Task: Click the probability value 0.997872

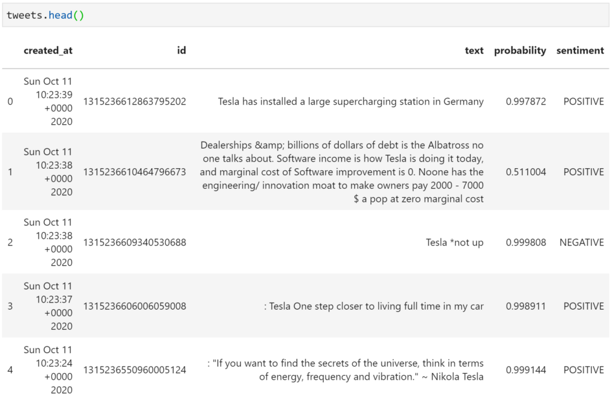Action: click(x=526, y=102)
